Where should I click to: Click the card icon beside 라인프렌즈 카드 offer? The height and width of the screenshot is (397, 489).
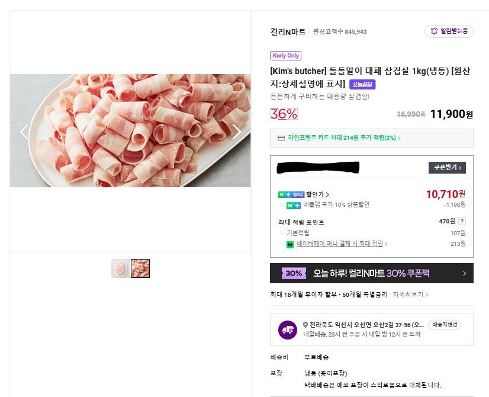click(x=280, y=139)
